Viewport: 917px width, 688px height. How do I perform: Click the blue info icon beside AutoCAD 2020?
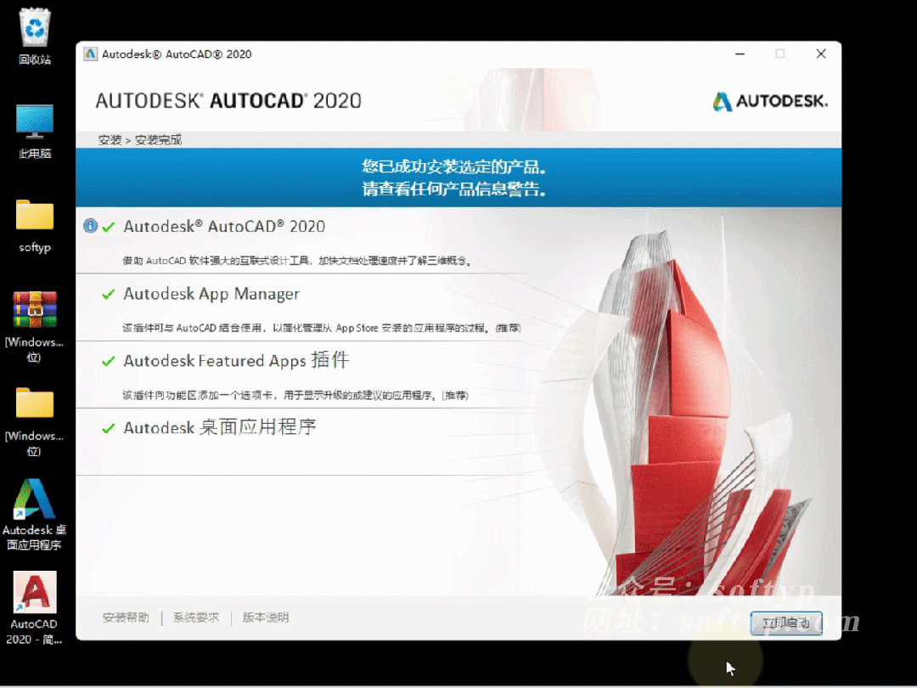[90, 226]
